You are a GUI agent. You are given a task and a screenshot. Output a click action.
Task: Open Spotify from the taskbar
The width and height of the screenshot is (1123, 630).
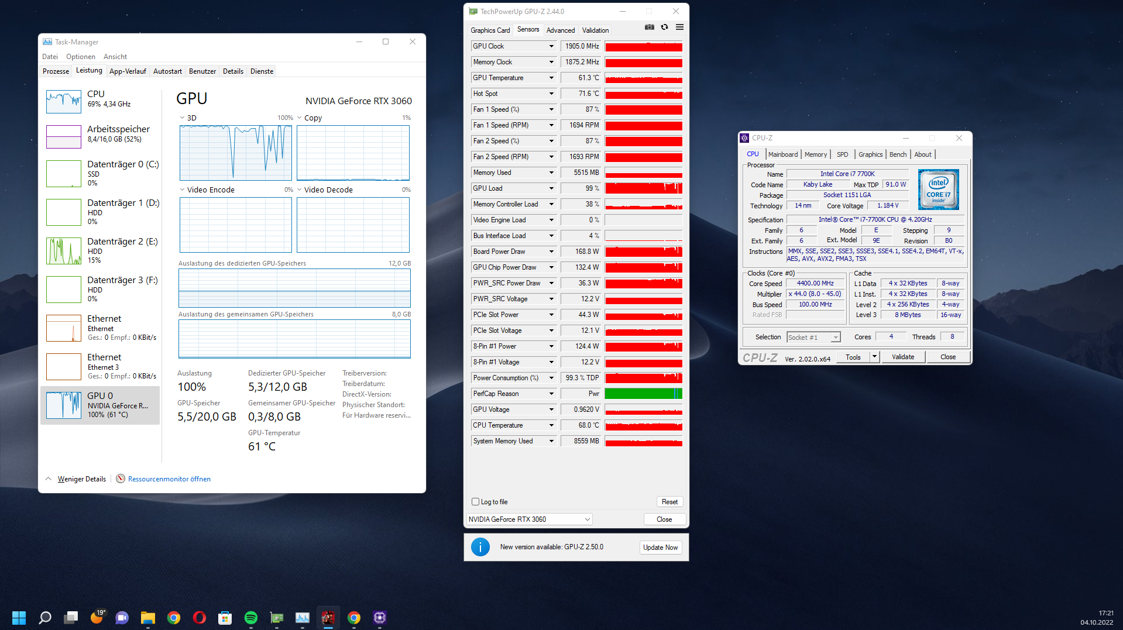(251, 618)
